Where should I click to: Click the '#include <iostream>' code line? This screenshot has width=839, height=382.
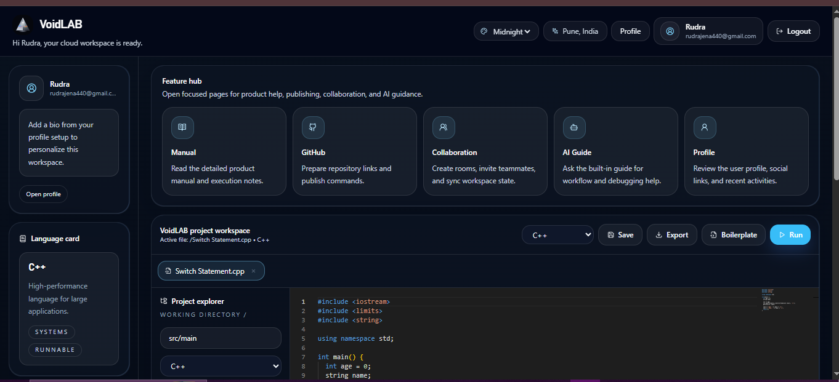[354, 302]
